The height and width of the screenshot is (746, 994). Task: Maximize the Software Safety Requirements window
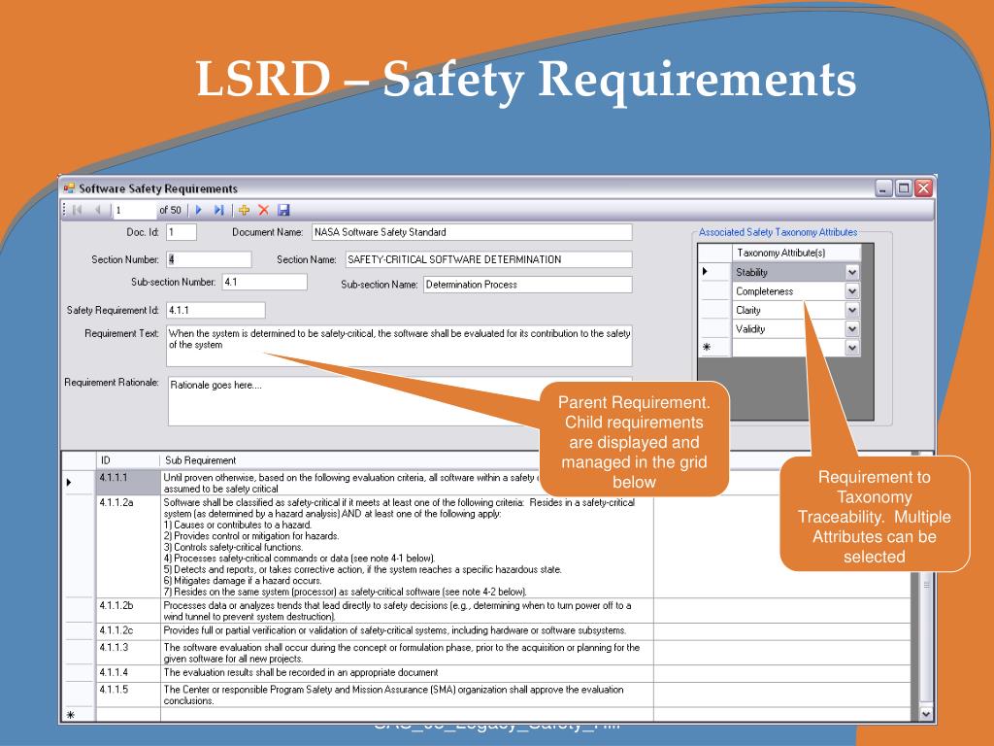click(x=904, y=188)
